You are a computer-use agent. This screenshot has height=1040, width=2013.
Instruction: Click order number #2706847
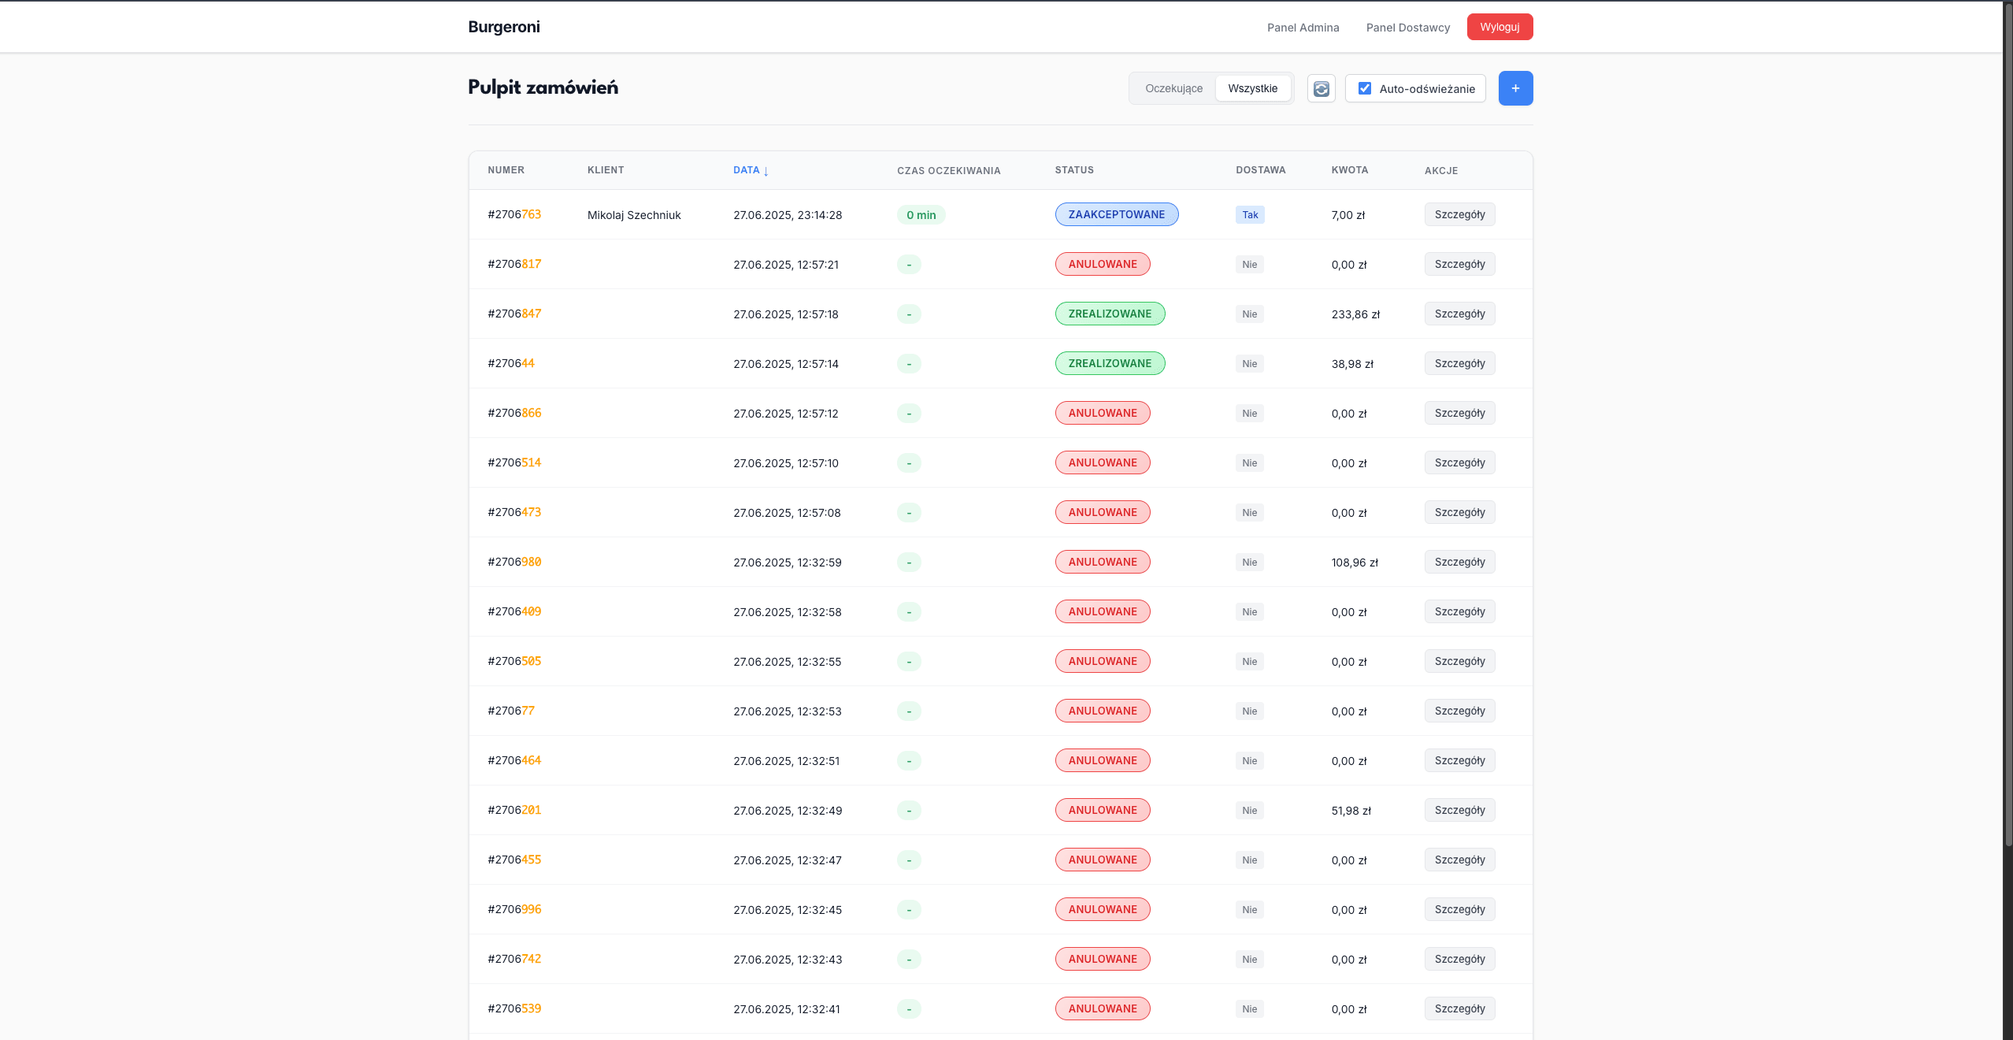[514, 314]
